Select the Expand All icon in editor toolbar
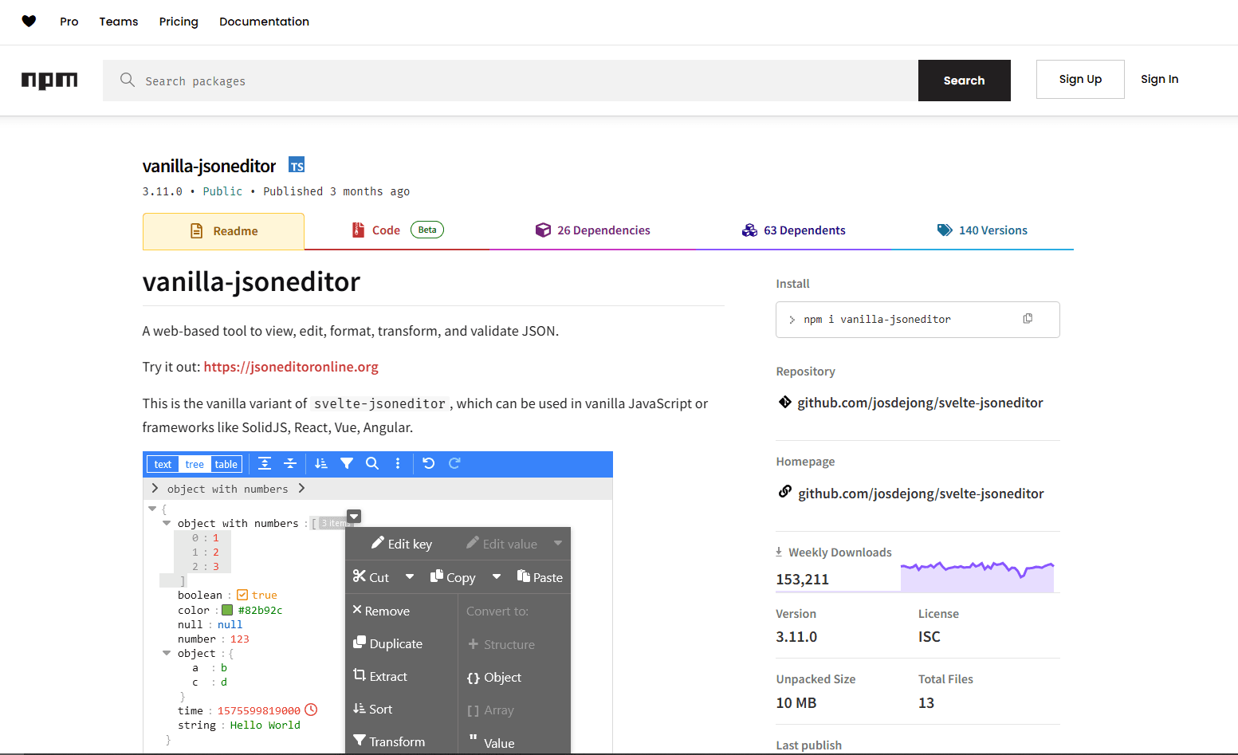Viewport: 1238px width, 755px height. [265, 463]
